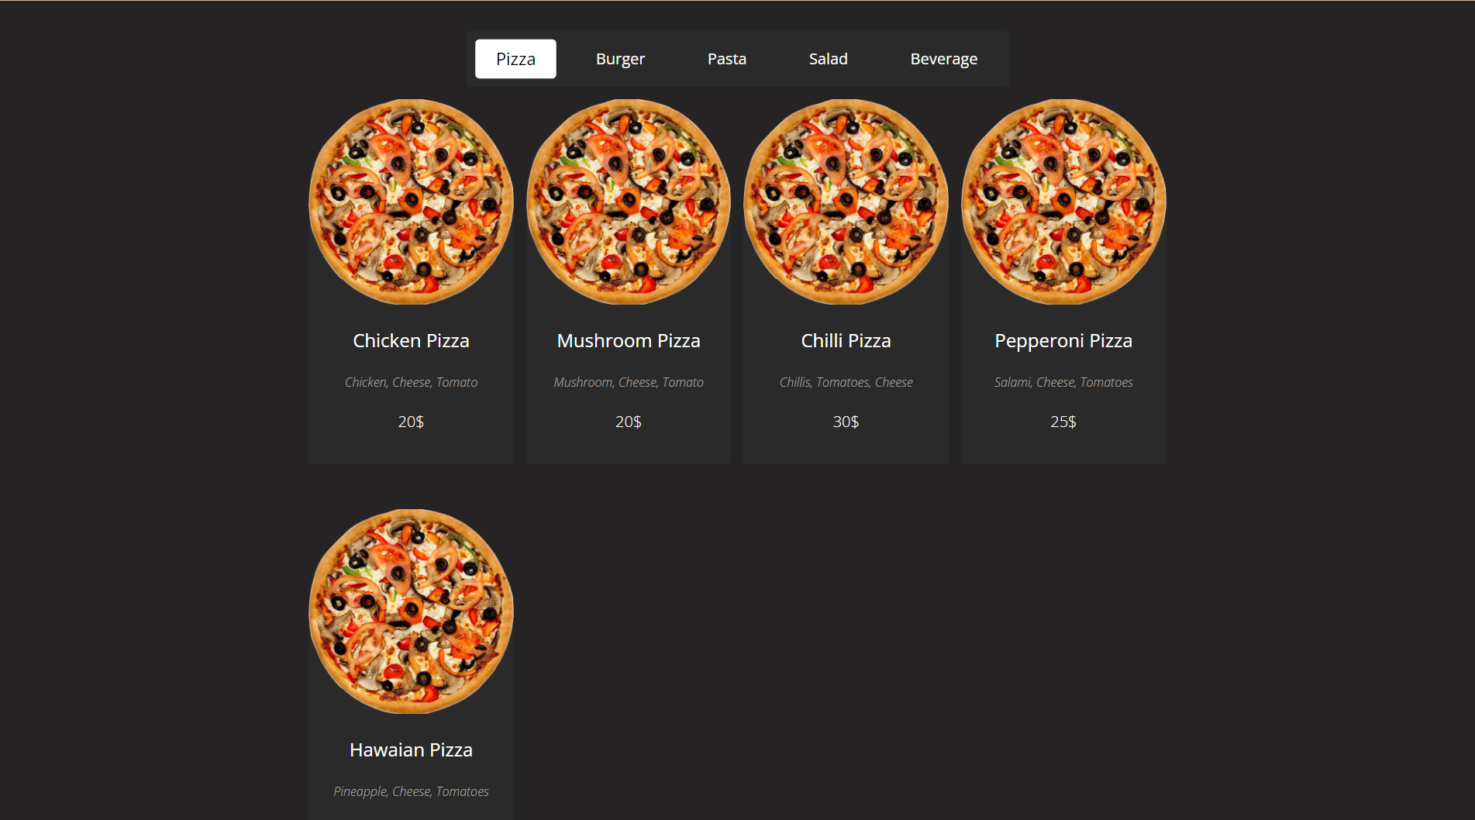Open the Beverage menu category

[943, 58]
